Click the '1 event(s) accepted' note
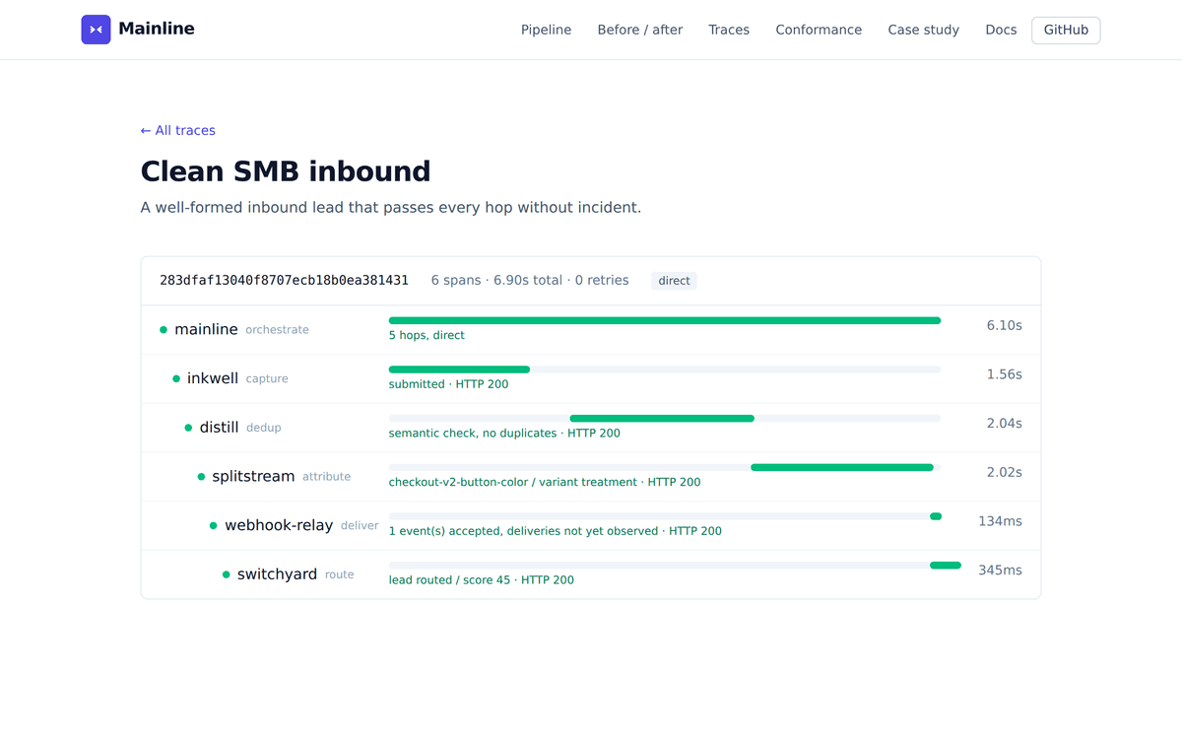 pyautogui.click(x=556, y=531)
